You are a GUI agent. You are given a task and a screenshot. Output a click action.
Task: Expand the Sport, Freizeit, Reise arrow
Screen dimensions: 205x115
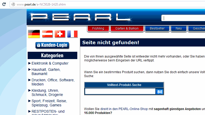(x=30, y=101)
